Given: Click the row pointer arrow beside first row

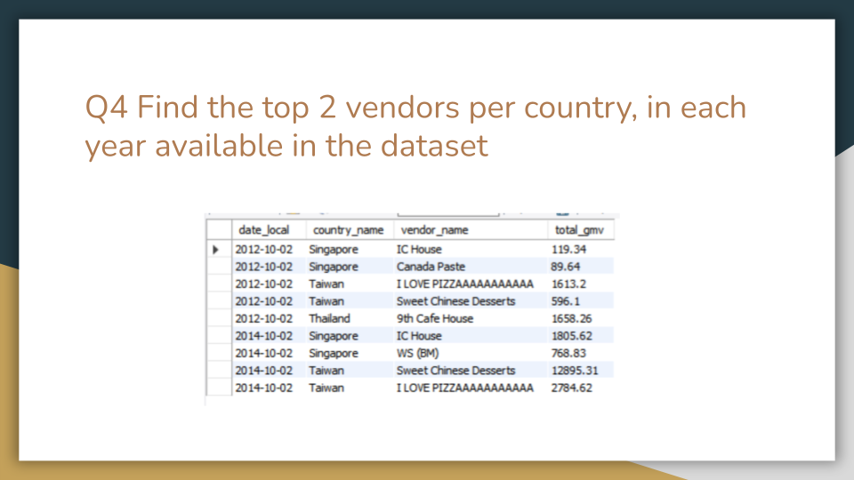Looking at the screenshot, I should (215, 249).
